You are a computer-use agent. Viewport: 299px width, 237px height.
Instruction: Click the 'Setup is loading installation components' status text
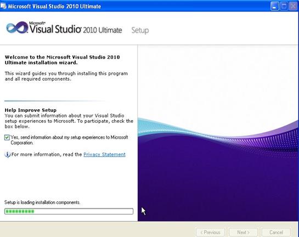tap(42, 202)
